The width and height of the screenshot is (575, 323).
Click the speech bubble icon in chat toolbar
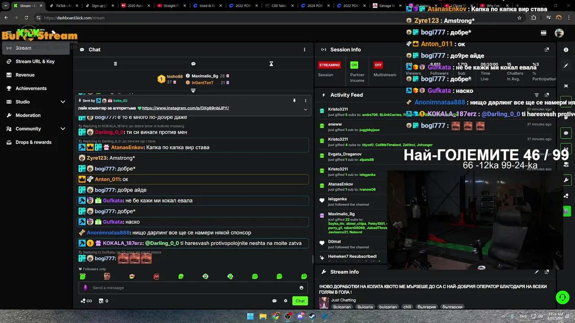(193, 64)
